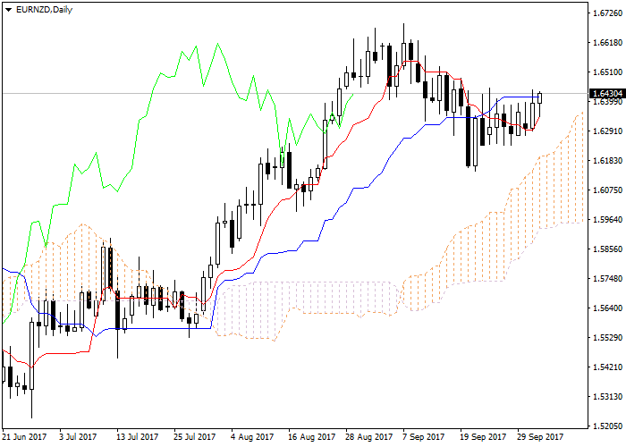The width and height of the screenshot is (626, 447).
Task: Select price axis label 1.65100
Action: 607,72
